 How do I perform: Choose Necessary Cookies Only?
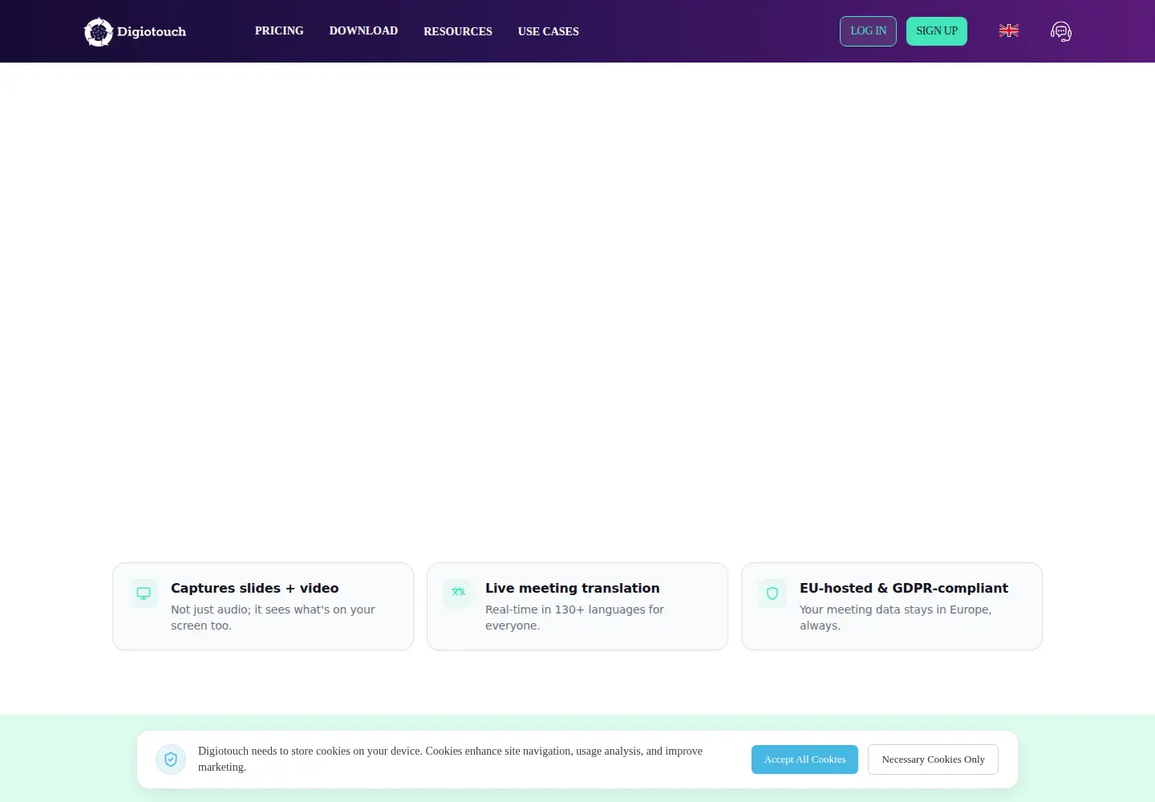[933, 759]
